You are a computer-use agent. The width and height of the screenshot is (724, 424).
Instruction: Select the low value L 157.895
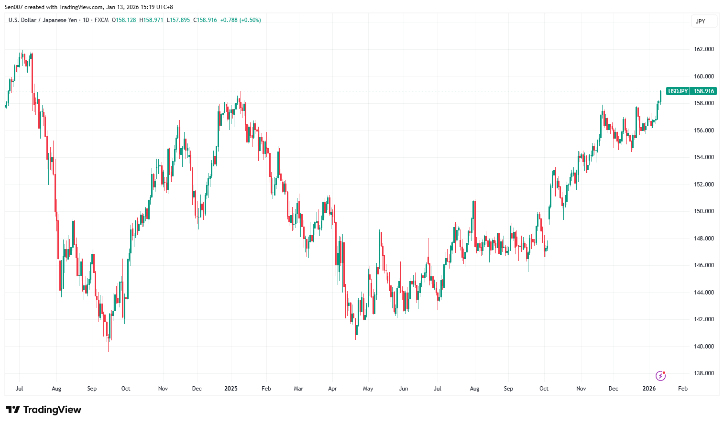[179, 20]
